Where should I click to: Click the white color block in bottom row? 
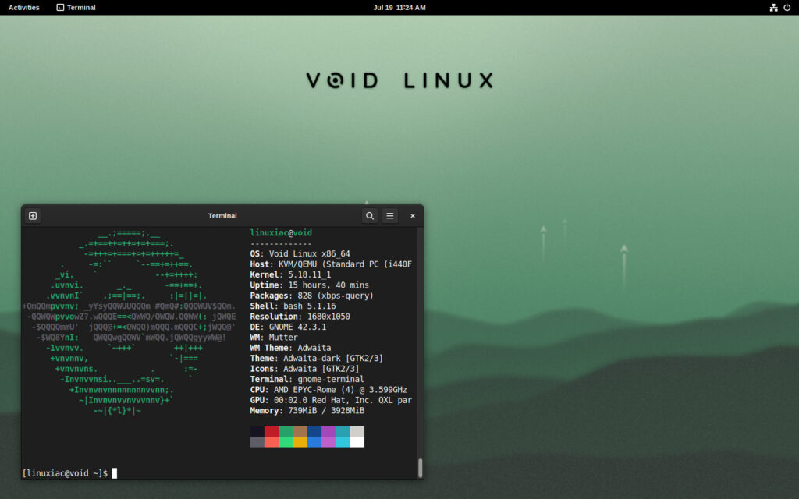(357, 442)
